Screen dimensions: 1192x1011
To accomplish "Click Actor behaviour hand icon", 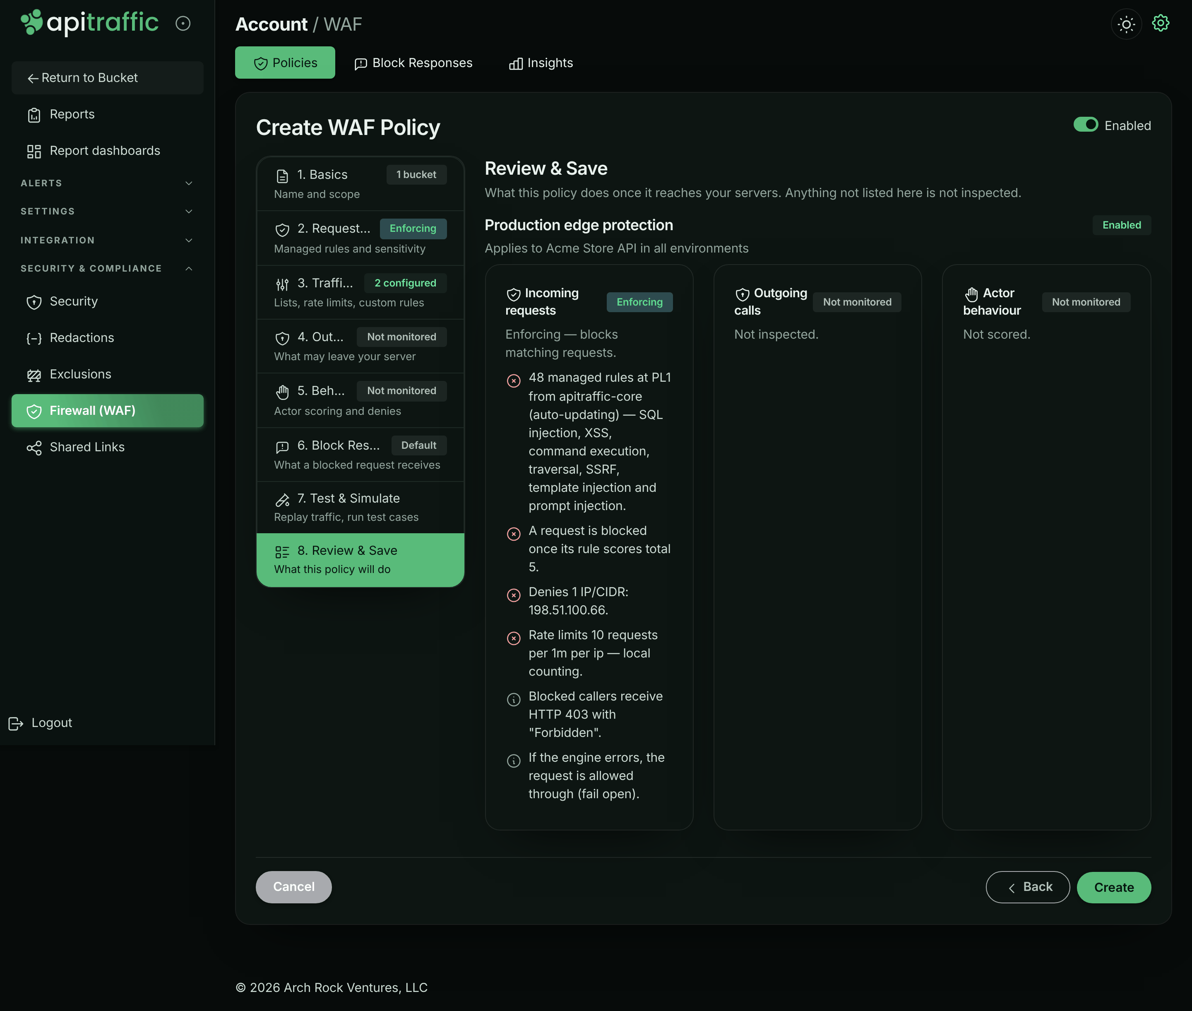I will click(x=971, y=294).
